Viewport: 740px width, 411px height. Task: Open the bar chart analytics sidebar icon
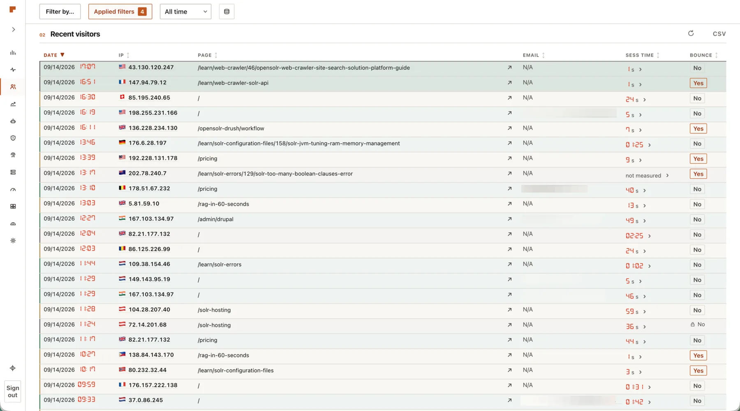[13, 53]
